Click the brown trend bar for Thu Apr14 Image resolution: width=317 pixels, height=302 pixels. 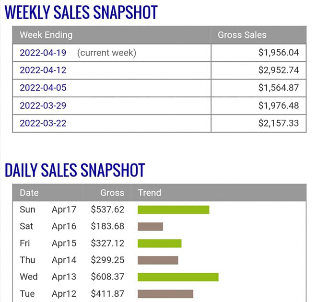coord(158,260)
